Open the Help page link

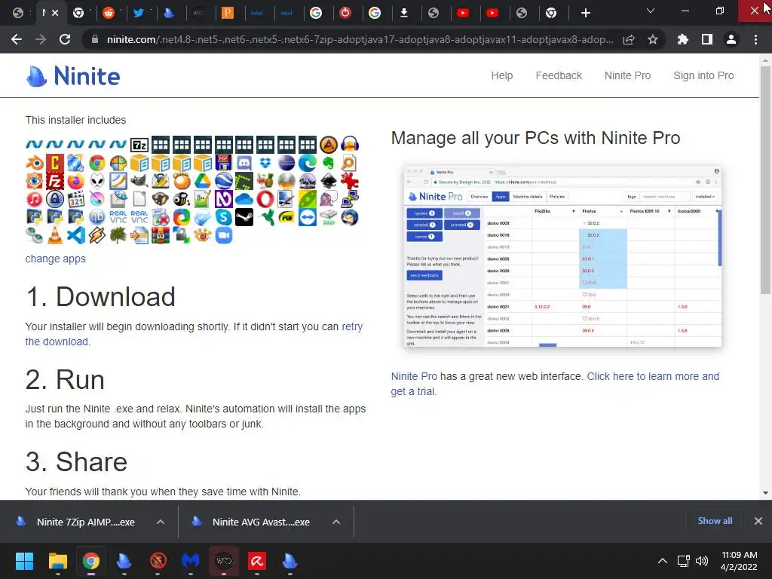pyautogui.click(x=501, y=75)
